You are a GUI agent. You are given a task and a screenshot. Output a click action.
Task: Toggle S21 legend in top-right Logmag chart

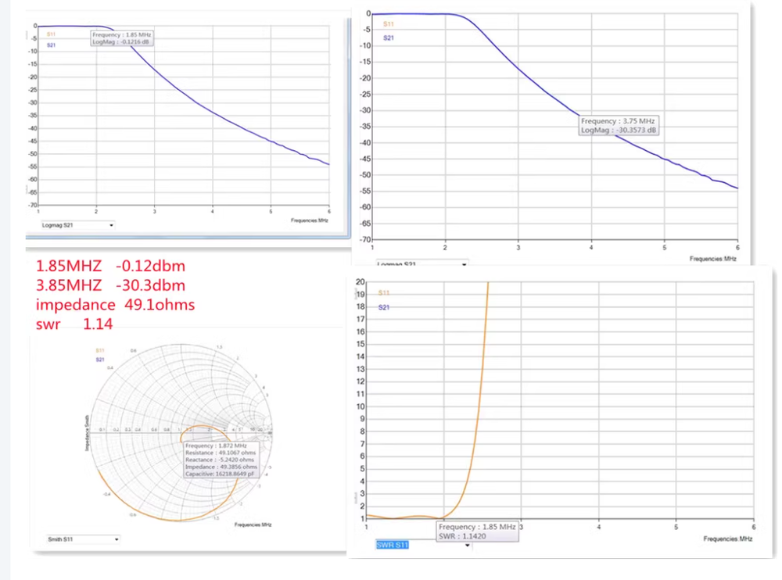pos(388,38)
